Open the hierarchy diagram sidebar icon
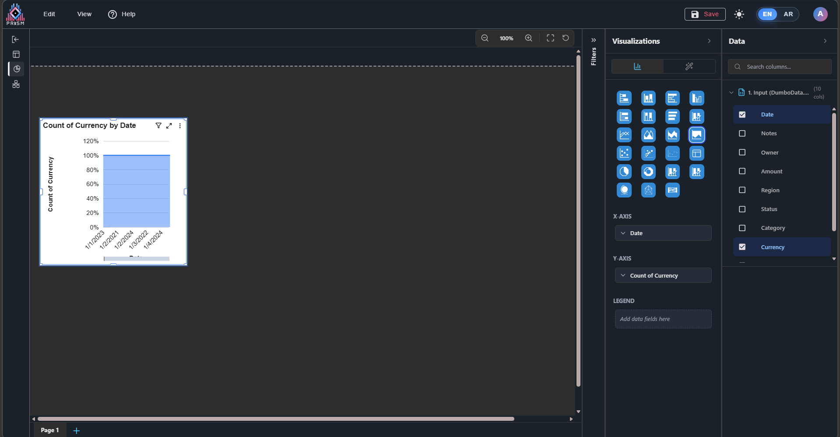 [x=16, y=84]
